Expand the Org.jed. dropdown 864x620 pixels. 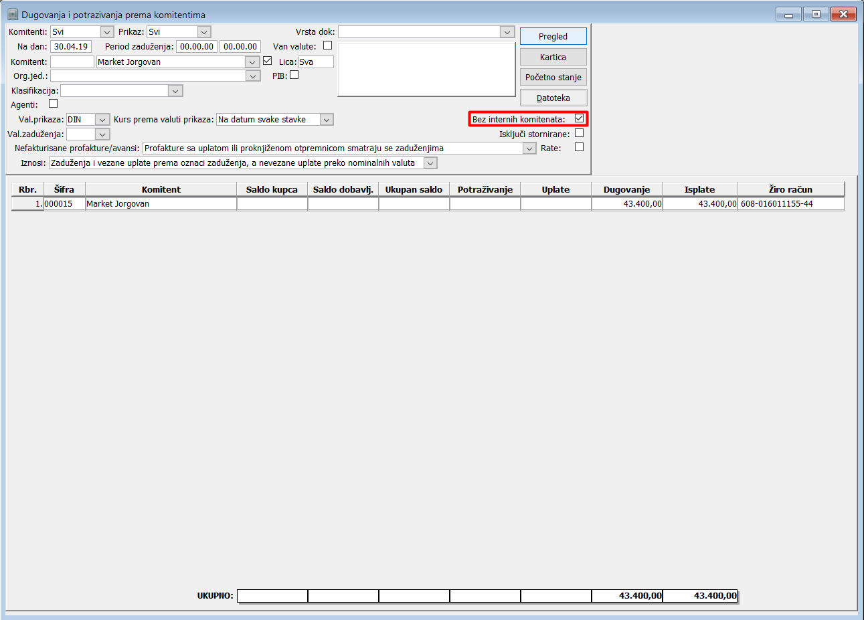(253, 76)
